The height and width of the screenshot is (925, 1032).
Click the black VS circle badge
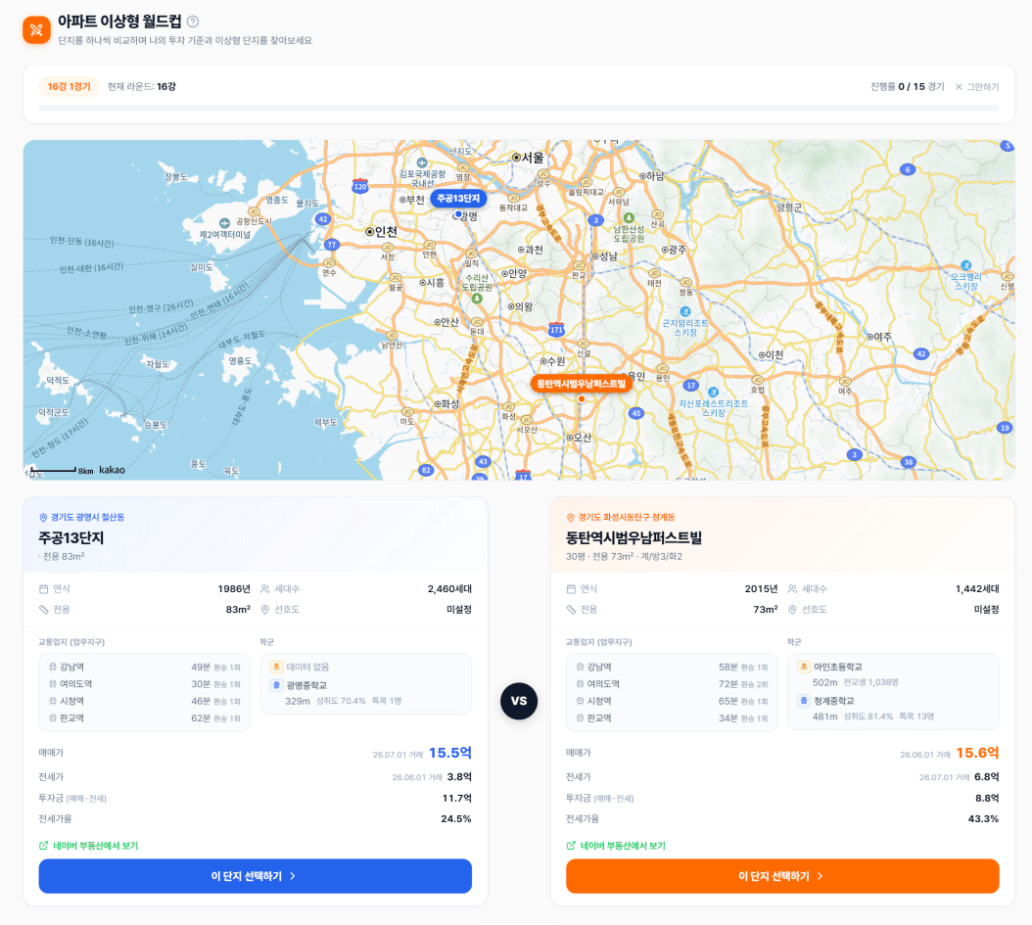(x=519, y=701)
